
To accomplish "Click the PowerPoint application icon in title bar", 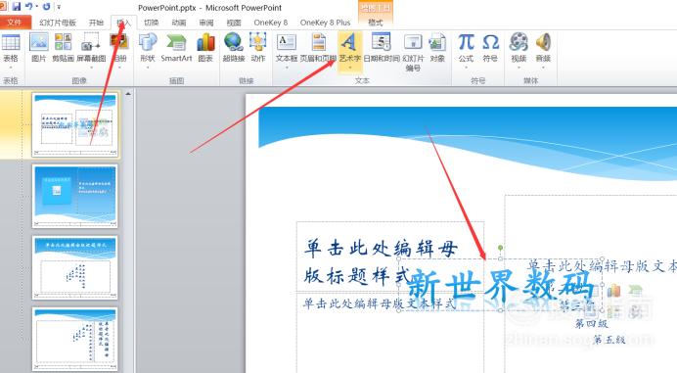I will coord(4,7).
